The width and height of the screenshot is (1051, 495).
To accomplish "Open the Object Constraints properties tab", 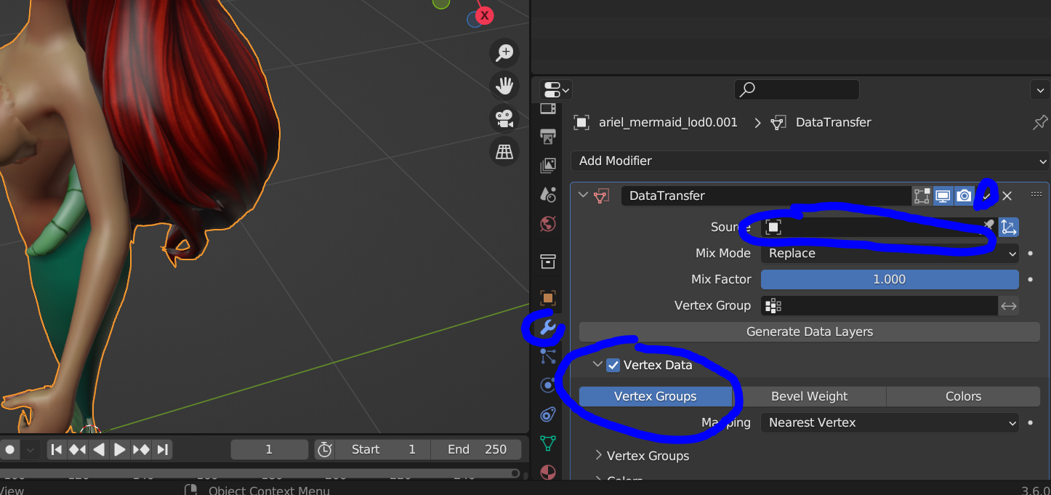I will tap(548, 414).
